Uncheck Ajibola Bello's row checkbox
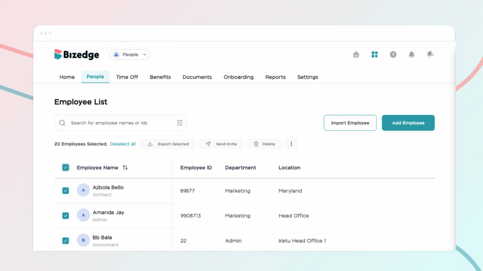This screenshot has height=271, width=483. 66,191
